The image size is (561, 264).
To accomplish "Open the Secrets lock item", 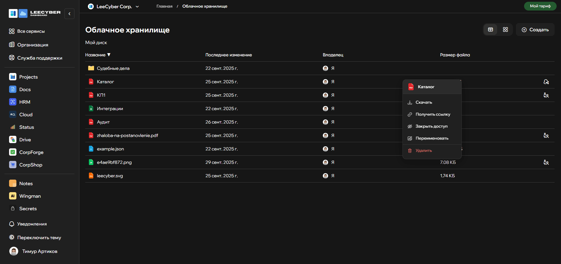I will pos(13,209).
